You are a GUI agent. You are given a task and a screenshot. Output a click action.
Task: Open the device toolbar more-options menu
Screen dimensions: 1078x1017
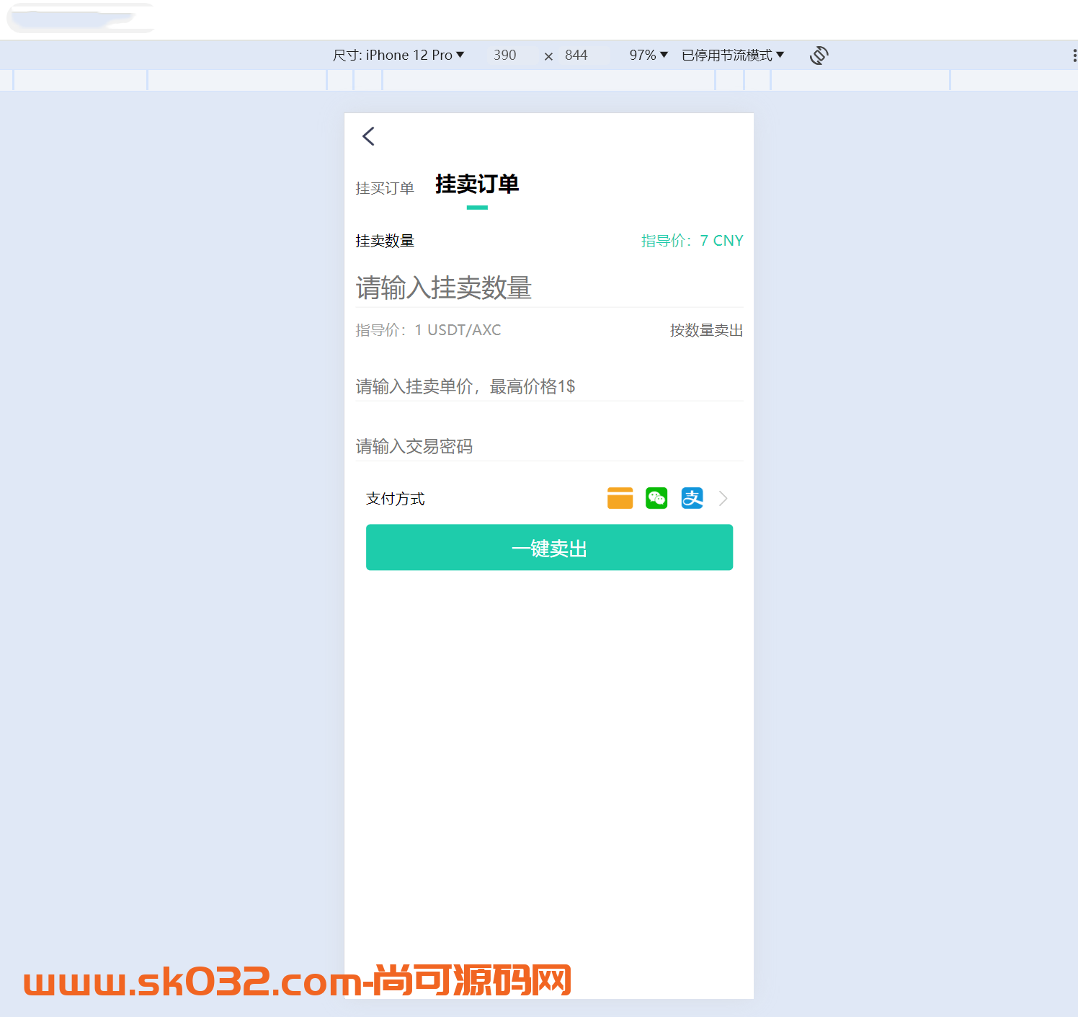click(x=1074, y=55)
